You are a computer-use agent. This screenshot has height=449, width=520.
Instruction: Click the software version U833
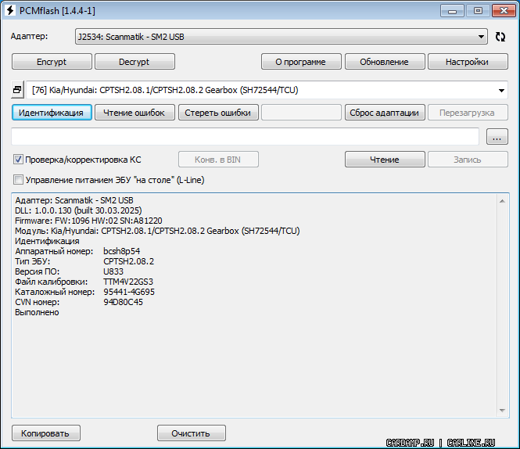click(113, 271)
